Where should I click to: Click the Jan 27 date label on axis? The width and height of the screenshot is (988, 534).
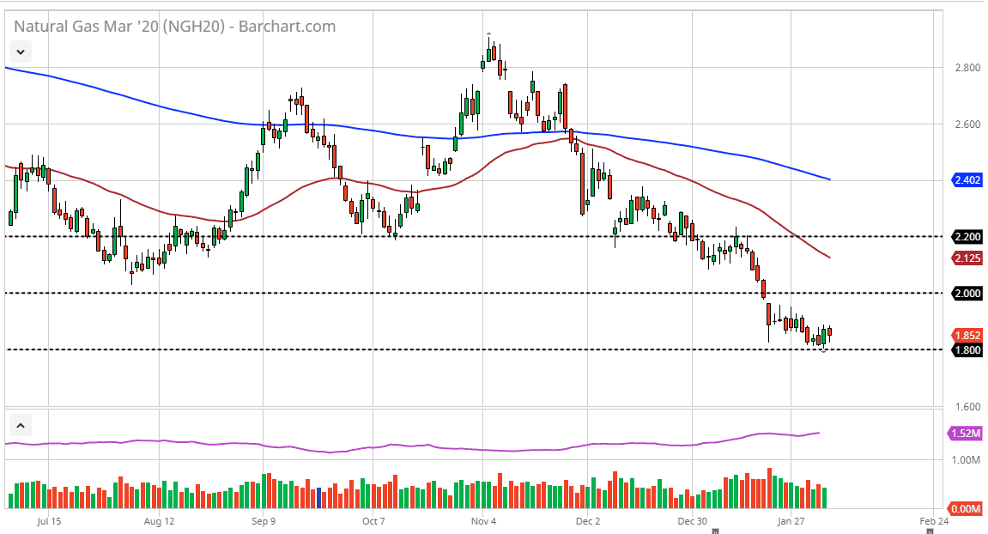(791, 520)
